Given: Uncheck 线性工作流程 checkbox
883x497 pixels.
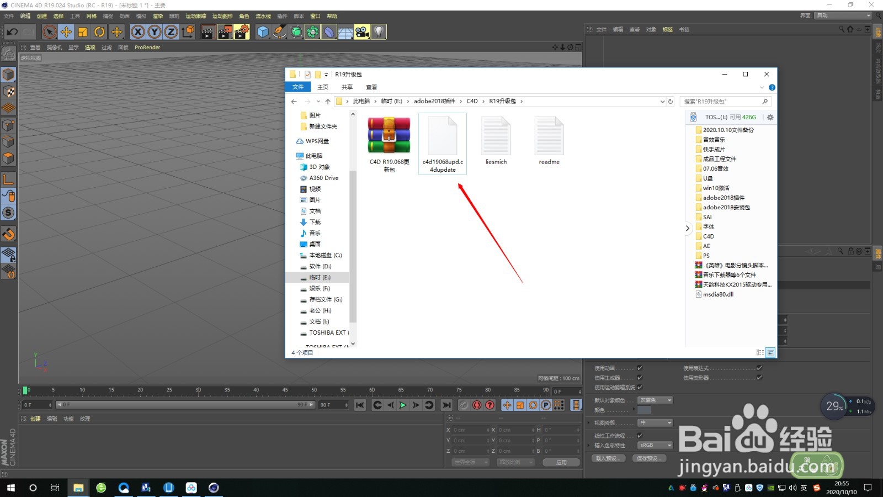Looking at the screenshot, I should 640,435.
